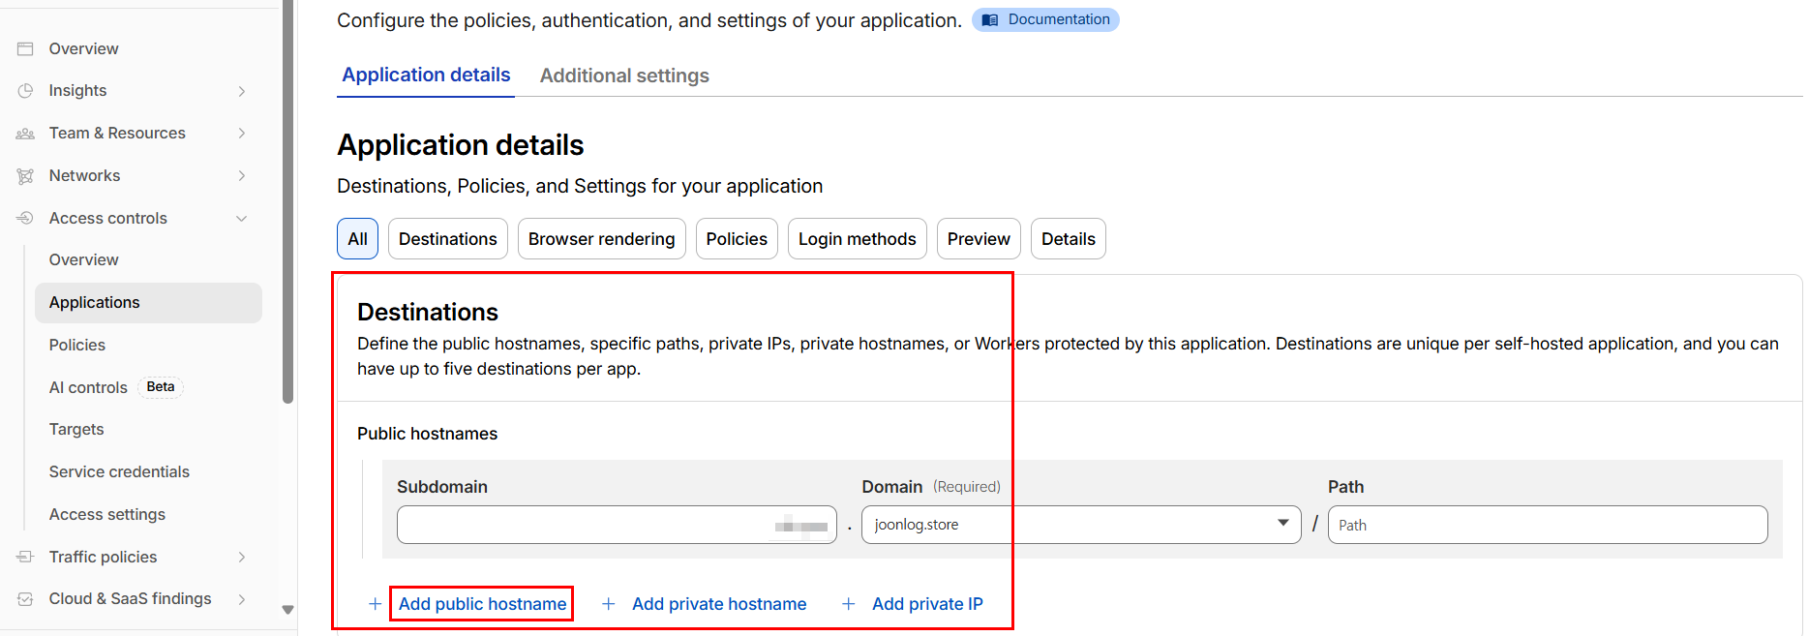Viewport: 1809px width, 636px height.
Task: Select the Login methods filter pill
Action: (x=858, y=239)
